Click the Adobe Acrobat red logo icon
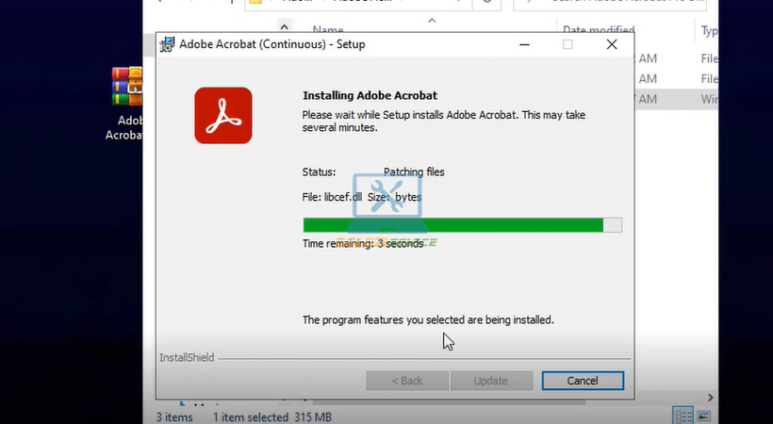The height and width of the screenshot is (424, 773). coord(223,115)
